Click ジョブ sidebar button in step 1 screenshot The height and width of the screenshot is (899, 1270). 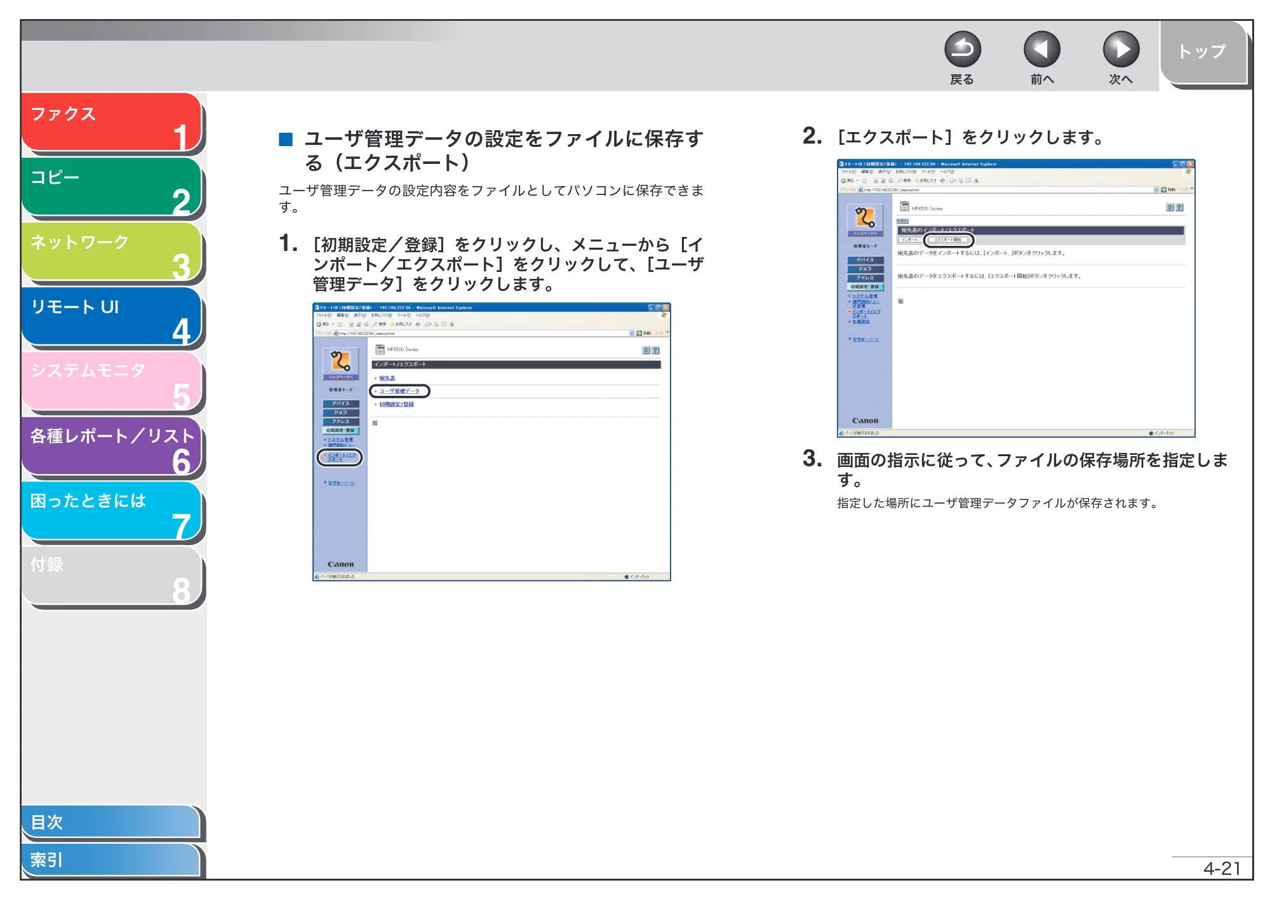pyautogui.click(x=340, y=412)
